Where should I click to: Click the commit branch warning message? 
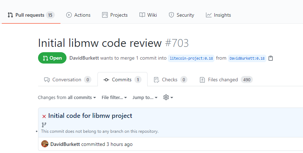pos(100,131)
